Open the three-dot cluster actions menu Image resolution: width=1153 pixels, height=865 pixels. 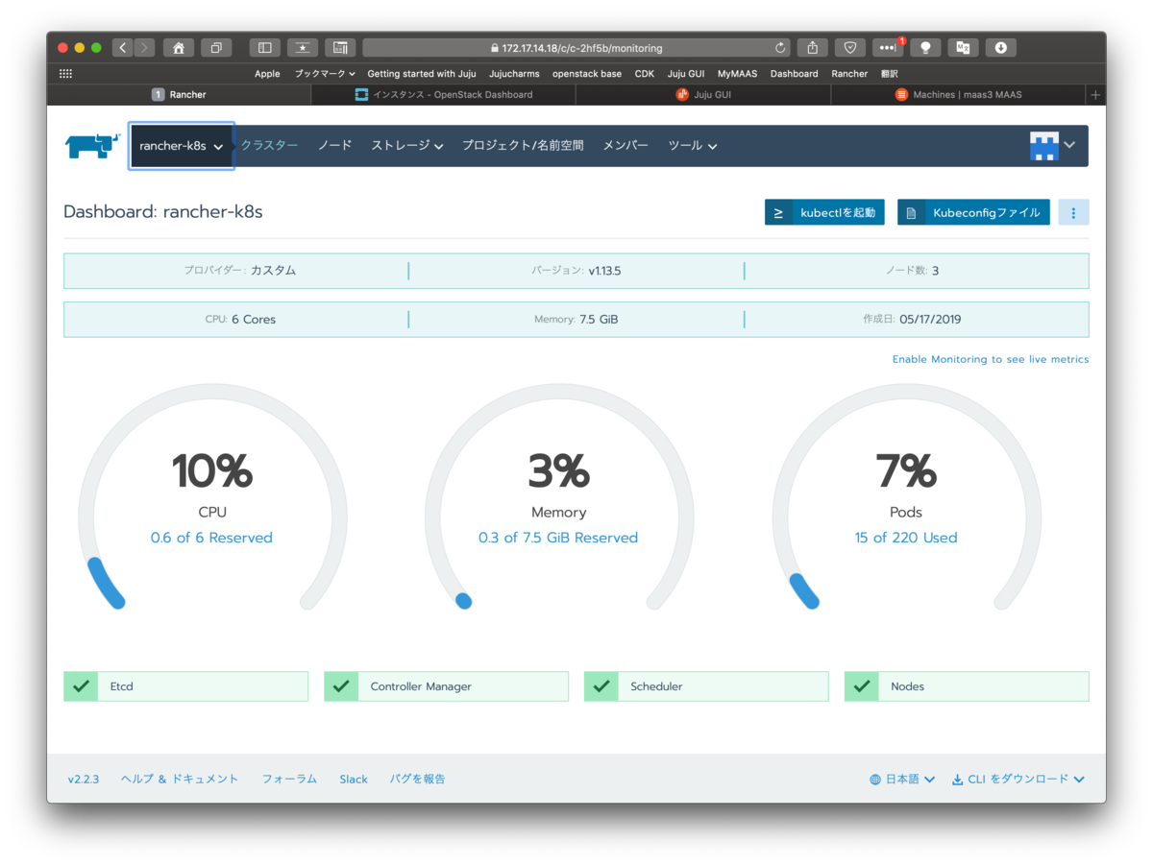(x=1073, y=212)
